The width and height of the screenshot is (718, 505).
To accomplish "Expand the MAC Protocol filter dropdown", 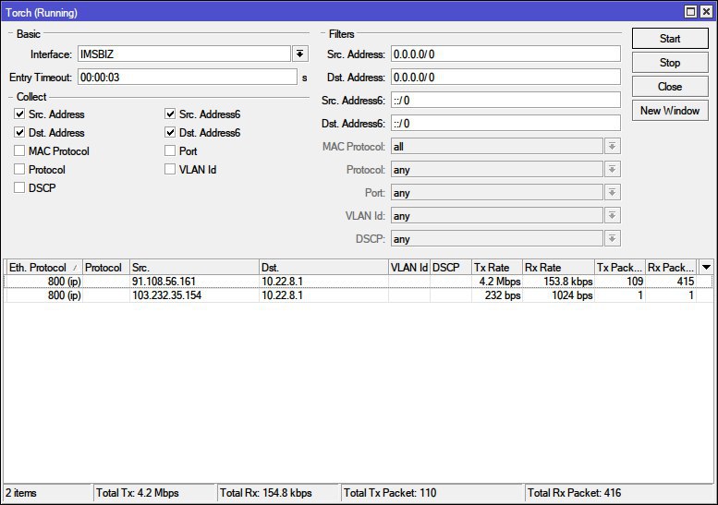I will click(612, 147).
